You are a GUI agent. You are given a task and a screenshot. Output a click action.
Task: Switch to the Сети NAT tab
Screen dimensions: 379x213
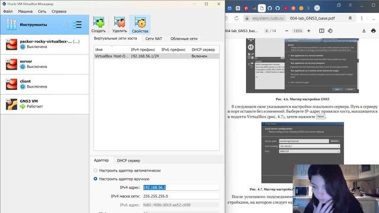(153, 38)
